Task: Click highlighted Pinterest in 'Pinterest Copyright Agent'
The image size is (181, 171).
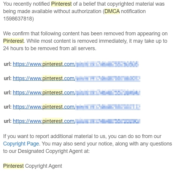Action: point(13,166)
